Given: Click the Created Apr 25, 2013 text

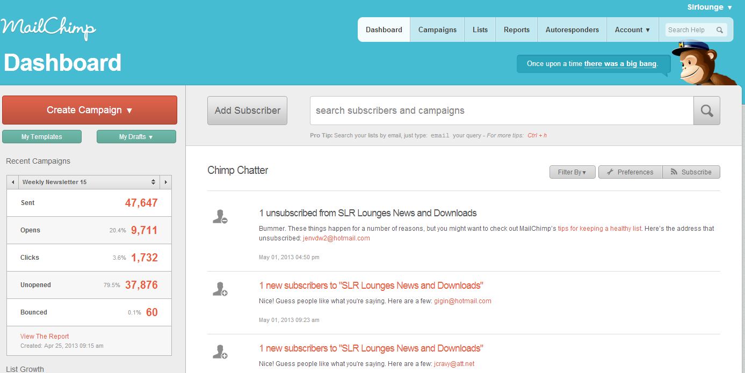Looking at the screenshot, I should click(62, 346).
